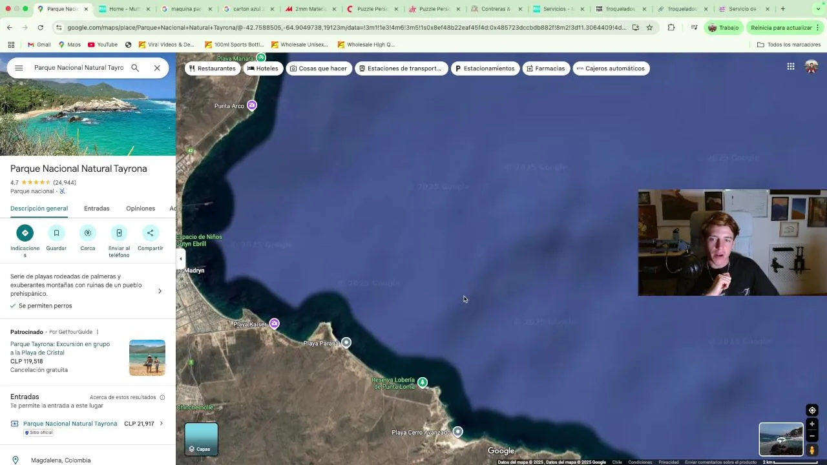
Task: Collapse the side panel arrow
Action: click(180, 259)
